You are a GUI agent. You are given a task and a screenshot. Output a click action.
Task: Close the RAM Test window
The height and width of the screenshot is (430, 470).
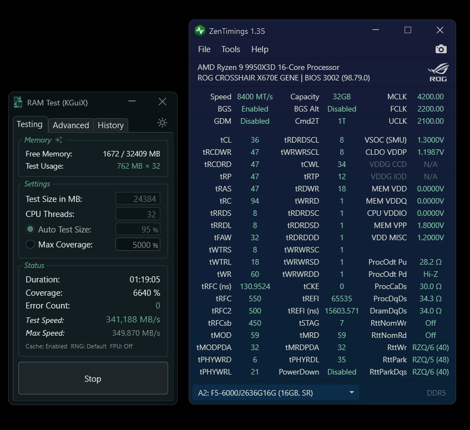point(162,102)
